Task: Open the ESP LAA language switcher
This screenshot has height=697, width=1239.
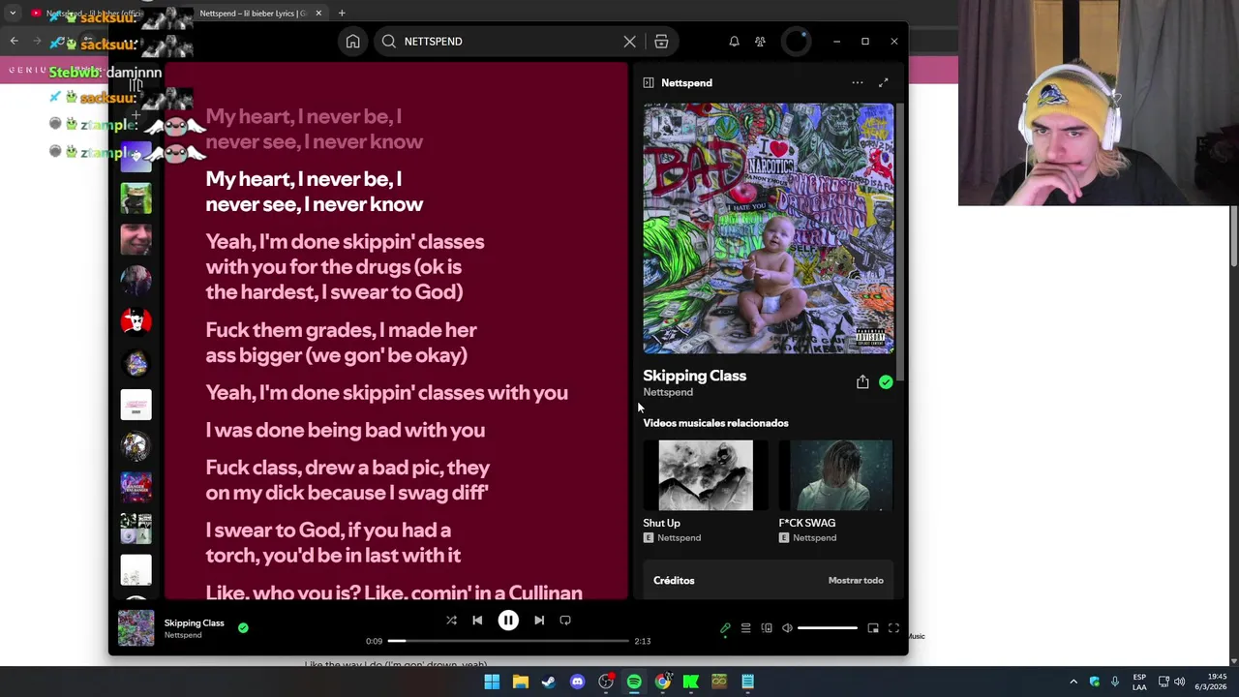Action: point(1139,682)
